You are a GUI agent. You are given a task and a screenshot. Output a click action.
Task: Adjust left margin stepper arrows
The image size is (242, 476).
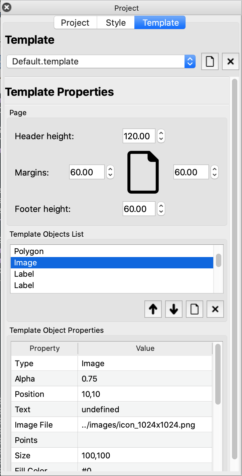coord(110,172)
